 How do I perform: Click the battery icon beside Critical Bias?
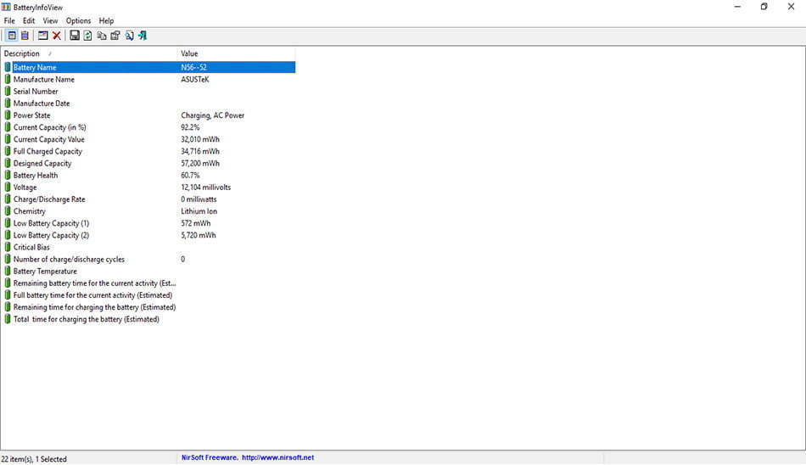coord(7,247)
